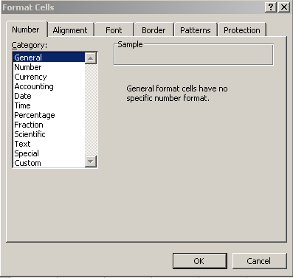293x278 pixels.
Task: Select the Patterns tab
Action: 196,30
